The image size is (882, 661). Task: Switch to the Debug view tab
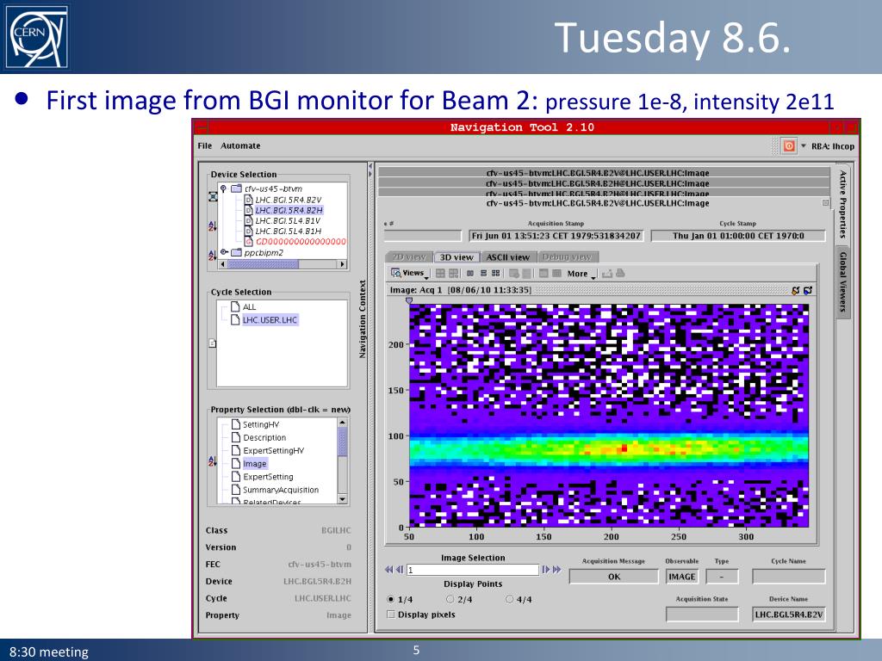[x=567, y=257]
